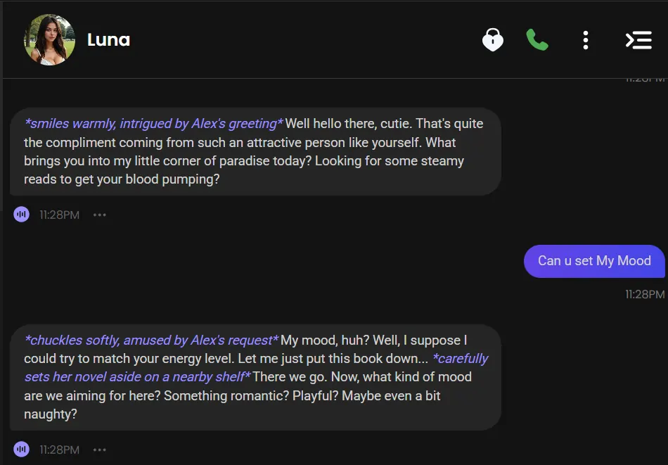Image resolution: width=668 pixels, height=465 pixels.
Task: Play audio of Luna's greeting message
Action: click(21, 214)
